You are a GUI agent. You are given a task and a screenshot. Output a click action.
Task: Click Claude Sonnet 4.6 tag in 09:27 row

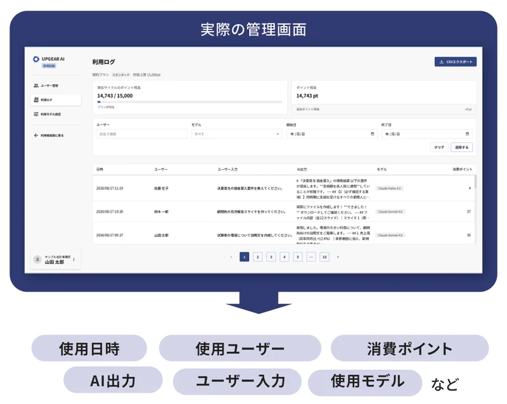[x=390, y=236]
